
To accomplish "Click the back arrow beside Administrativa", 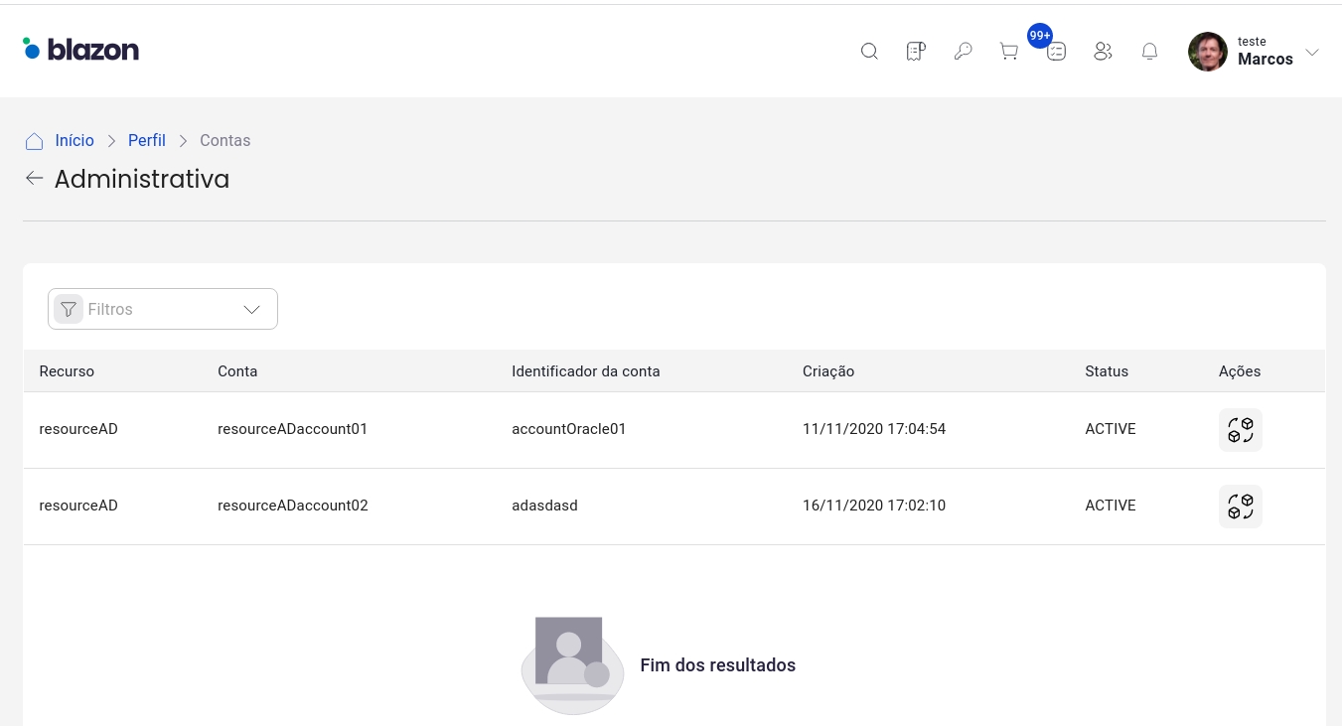I will tap(35, 179).
